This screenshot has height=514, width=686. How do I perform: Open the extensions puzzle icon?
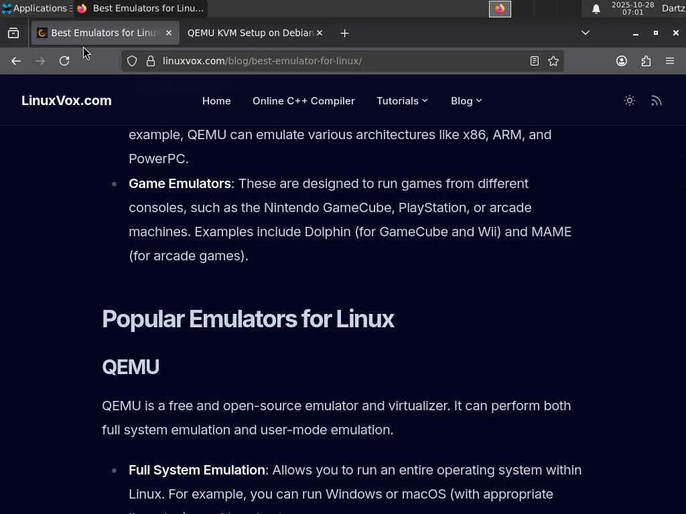[646, 61]
